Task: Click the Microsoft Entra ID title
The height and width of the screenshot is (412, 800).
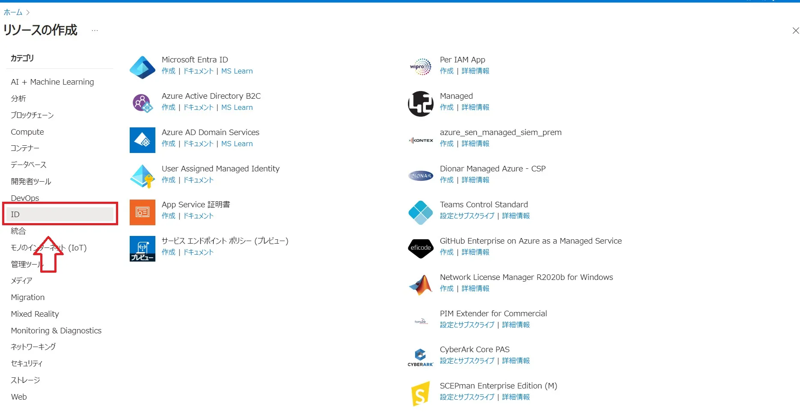Action: [x=195, y=60]
